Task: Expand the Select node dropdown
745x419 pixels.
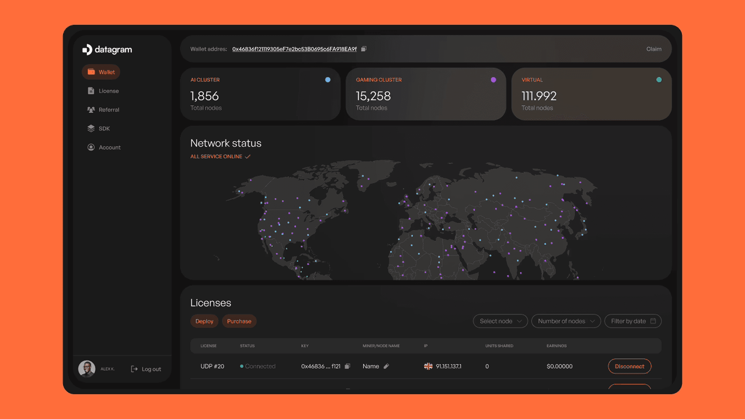Action: 500,321
